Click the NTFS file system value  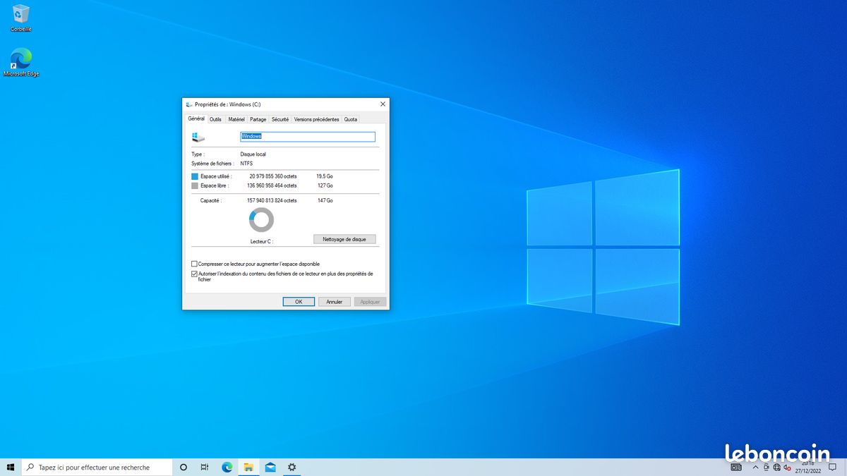click(246, 164)
